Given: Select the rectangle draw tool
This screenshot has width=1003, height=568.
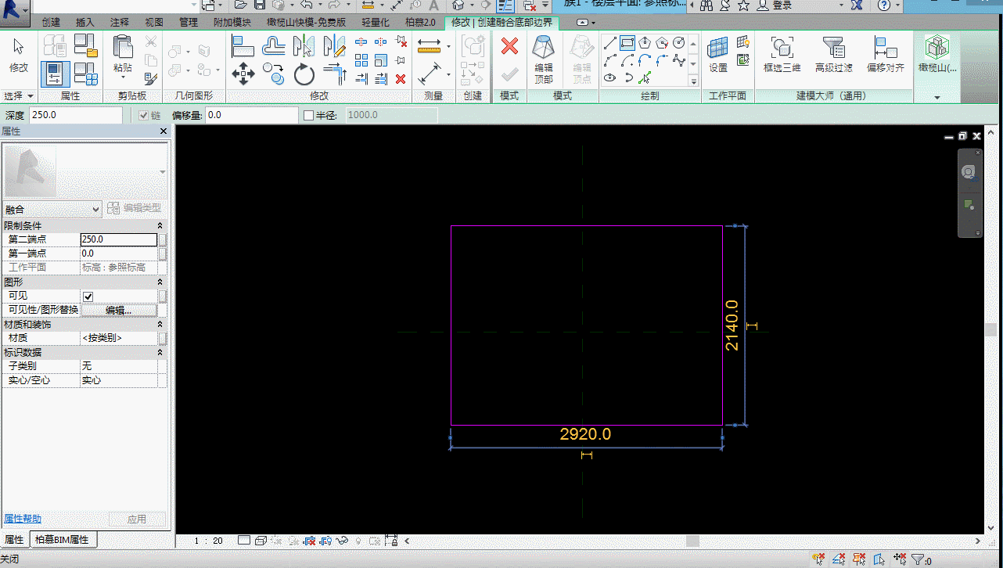Looking at the screenshot, I should point(627,43).
